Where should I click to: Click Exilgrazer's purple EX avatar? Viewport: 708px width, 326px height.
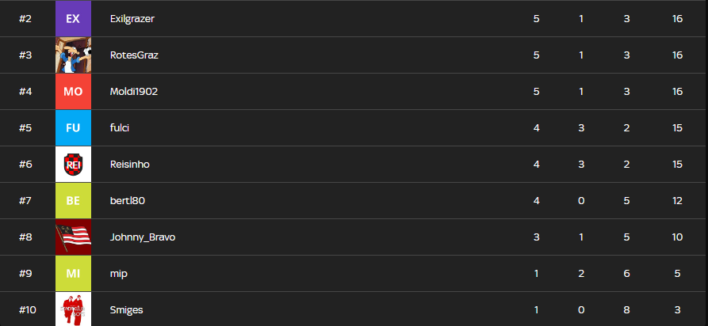73,18
